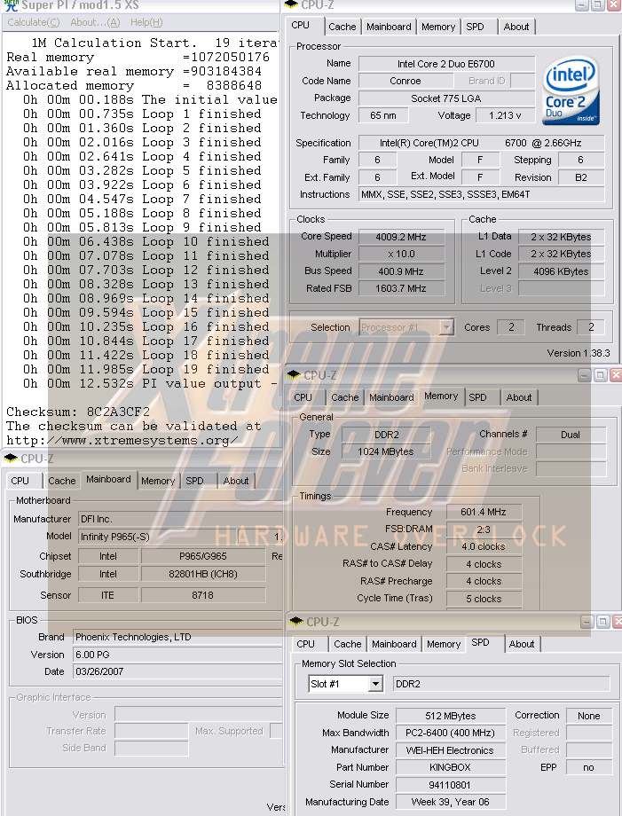The height and width of the screenshot is (816, 622).
Task: Select Mainboard tab in Memory CPU-Z window
Action: (x=391, y=397)
